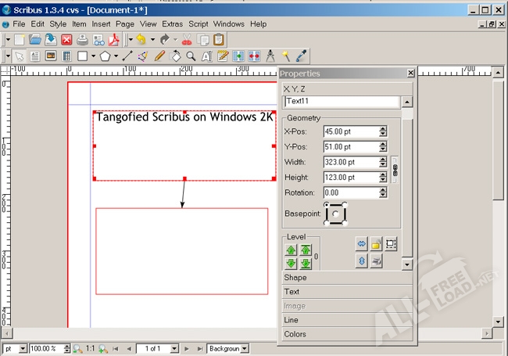Open the unit dropdown showing pt
508x356 pixels.
click(x=16, y=348)
